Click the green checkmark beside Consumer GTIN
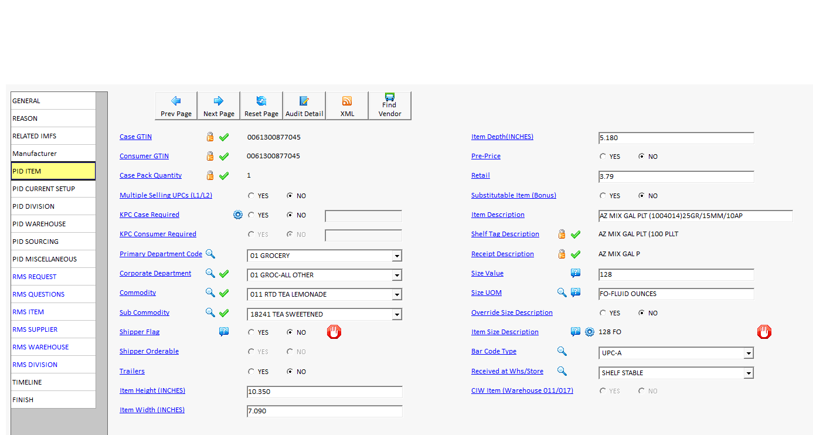This screenshot has height=435, width=813. [x=224, y=157]
